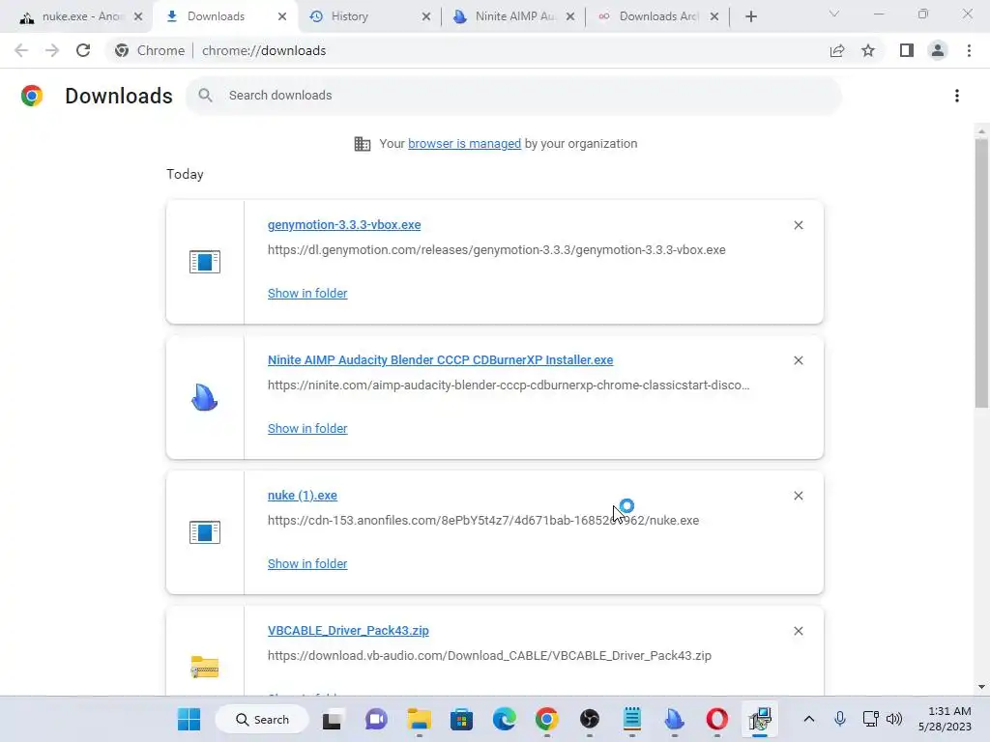Remove Ninite installer entry from list
Viewport: 990px width, 742px height.
[798, 360]
